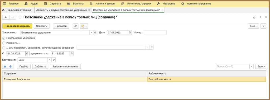Close the document form with X
The height and width of the screenshot is (100, 270).
[x=266, y=17]
